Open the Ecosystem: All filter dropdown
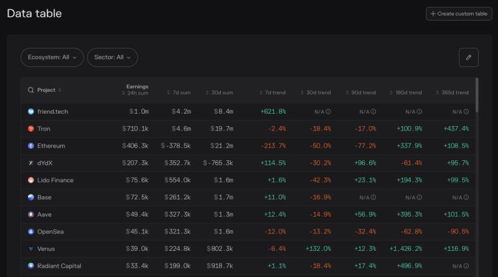 click(52, 57)
